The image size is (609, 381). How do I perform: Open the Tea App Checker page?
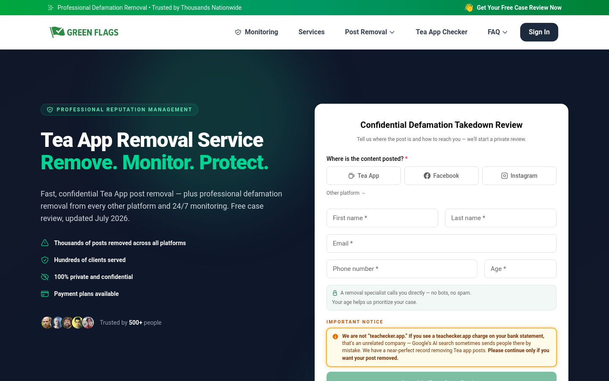pyautogui.click(x=442, y=32)
